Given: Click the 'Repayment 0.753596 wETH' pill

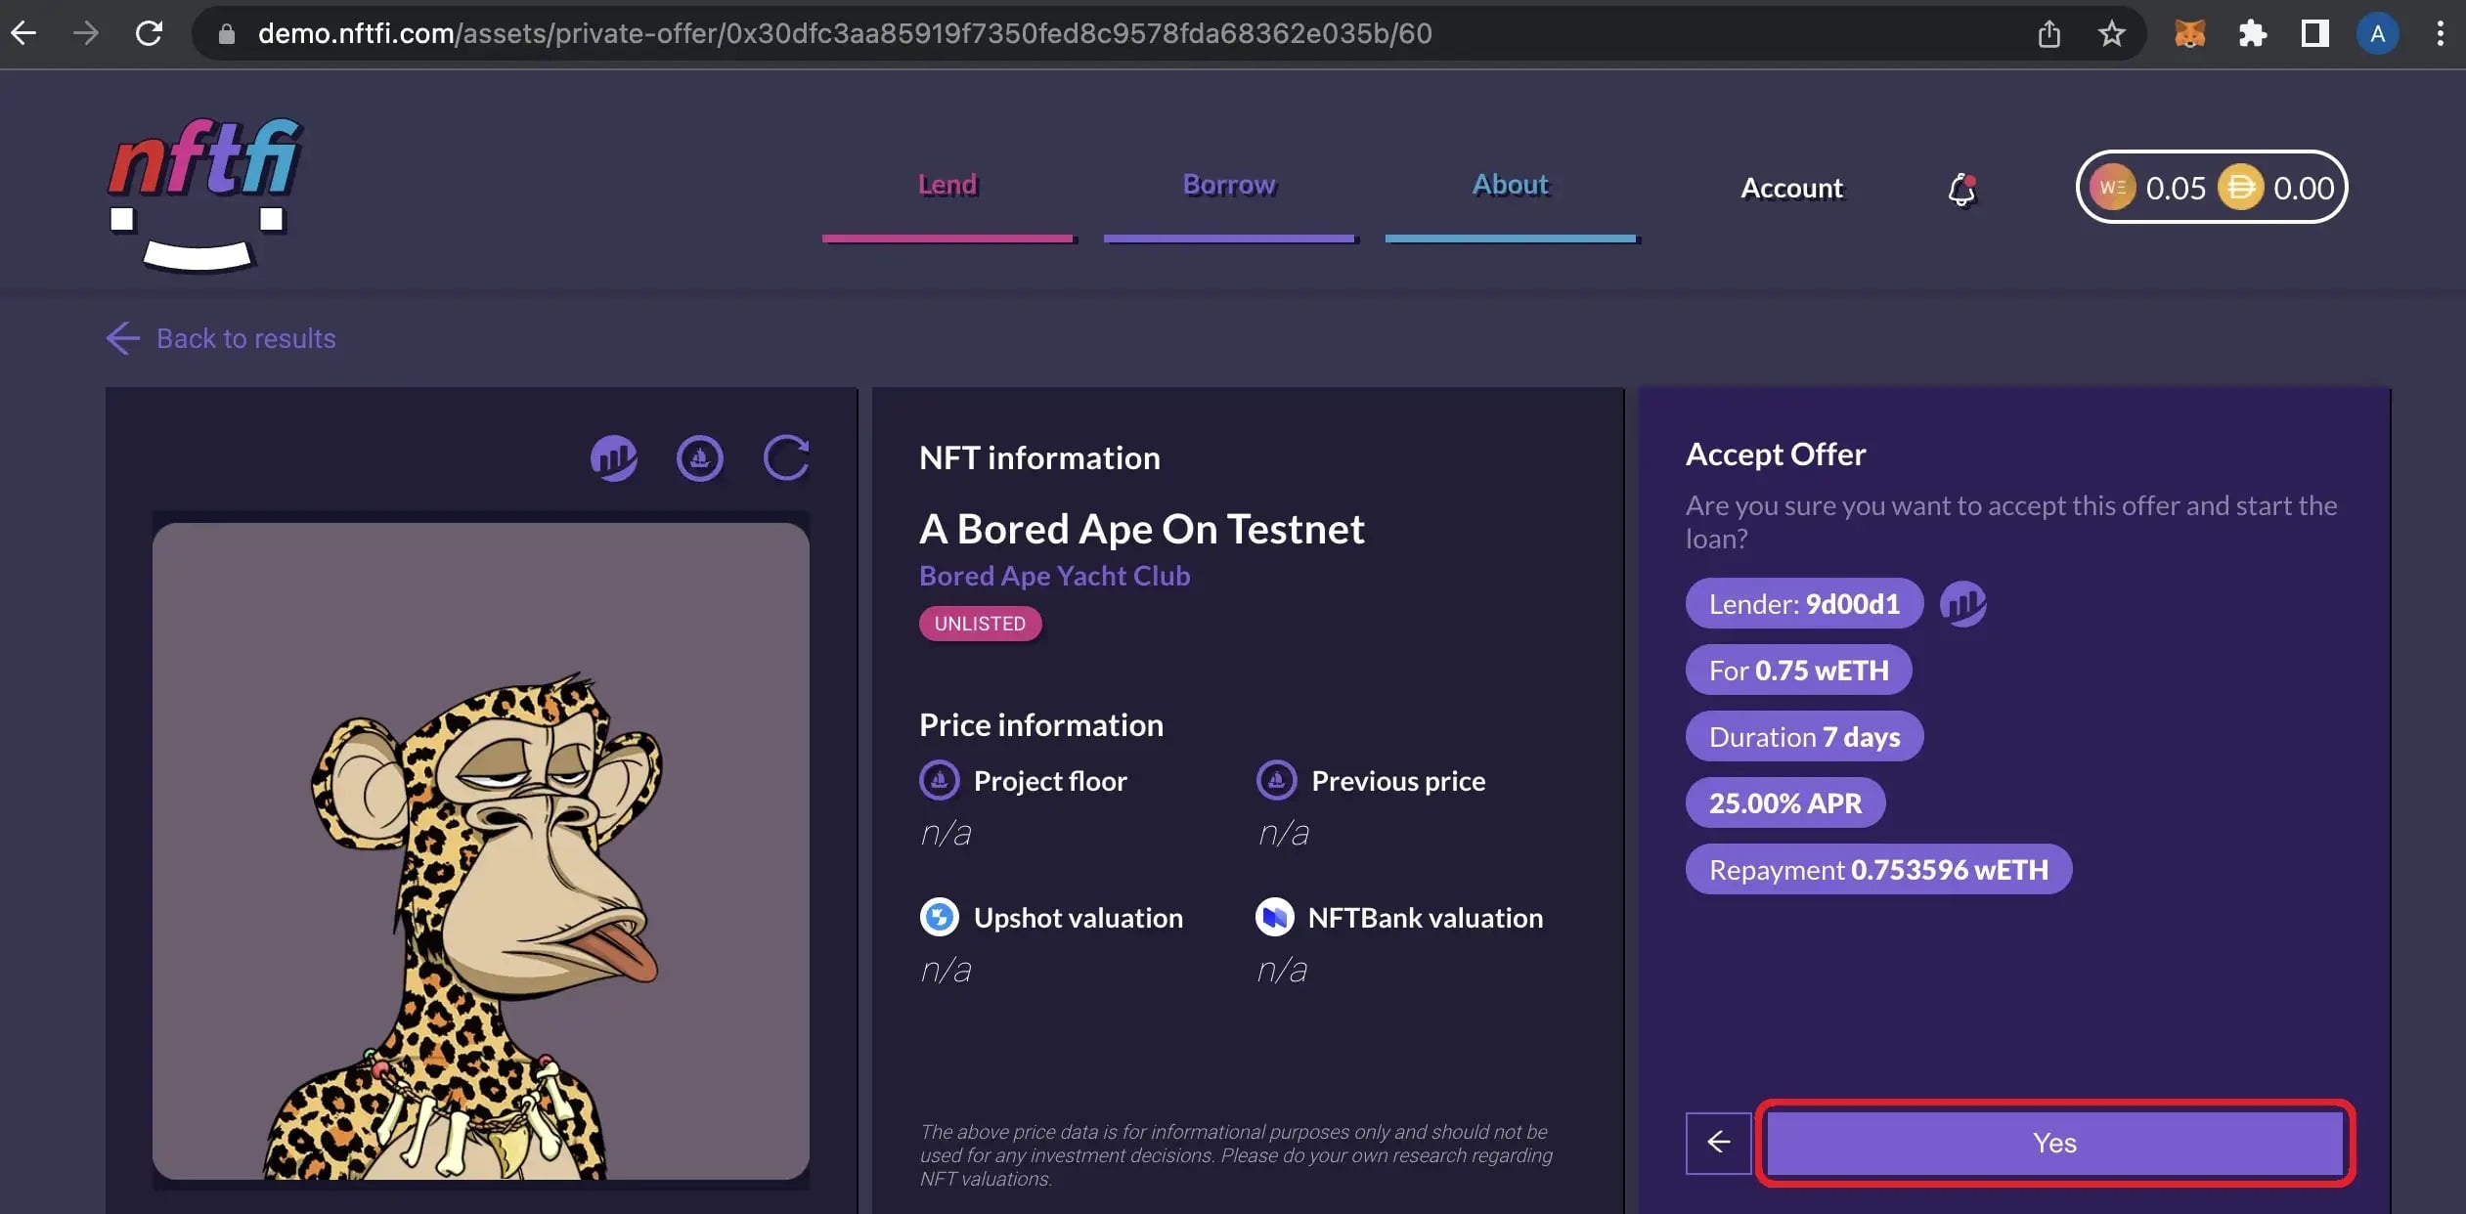Looking at the screenshot, I should click(x=1878, y=870).
